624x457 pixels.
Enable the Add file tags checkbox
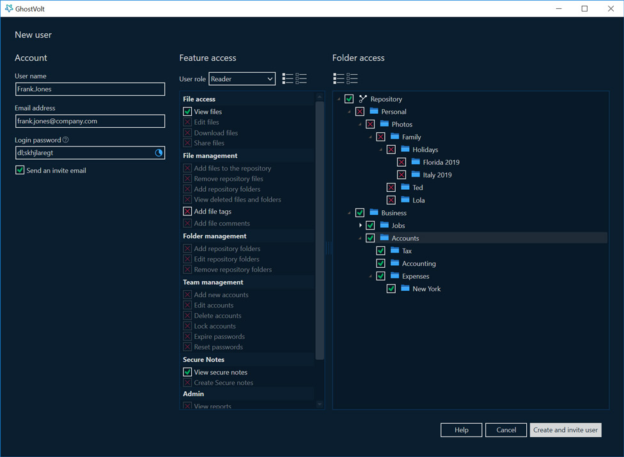187,211
